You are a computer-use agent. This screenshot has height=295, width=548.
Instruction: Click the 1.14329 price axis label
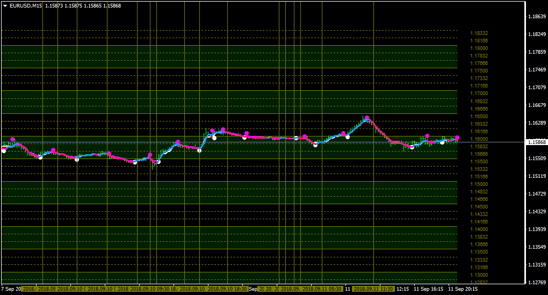[x=537, y=212]
